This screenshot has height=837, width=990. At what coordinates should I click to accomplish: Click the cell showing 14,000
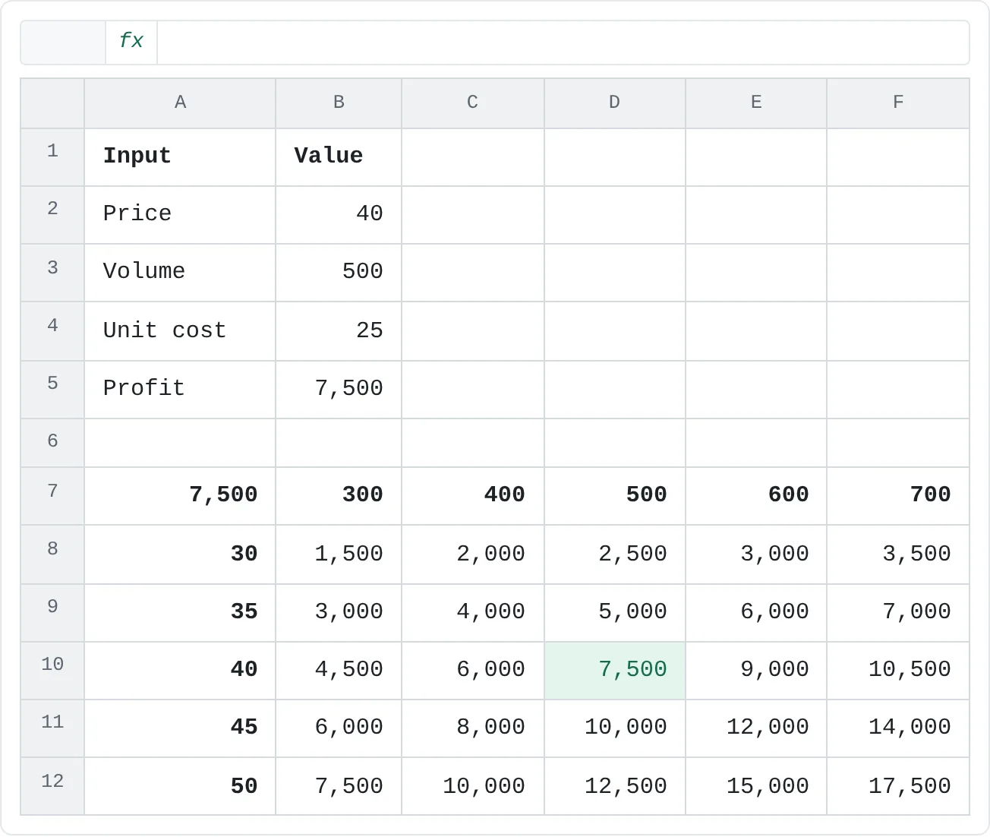pos(898,728)
